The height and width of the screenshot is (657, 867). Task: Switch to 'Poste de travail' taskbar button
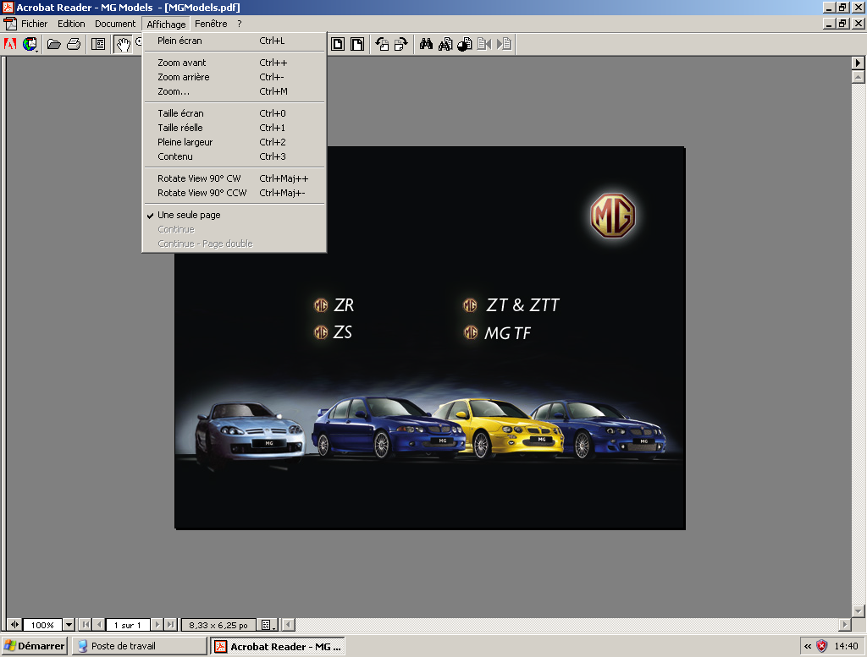click(x=140, y=646)
